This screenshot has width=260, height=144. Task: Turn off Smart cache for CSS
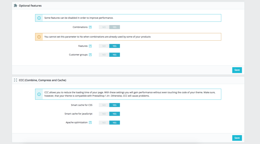(x=104, y=105)
